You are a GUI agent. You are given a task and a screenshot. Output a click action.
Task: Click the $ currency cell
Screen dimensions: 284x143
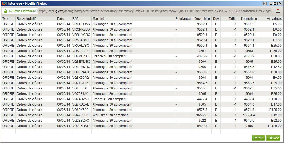pos(216,115)
